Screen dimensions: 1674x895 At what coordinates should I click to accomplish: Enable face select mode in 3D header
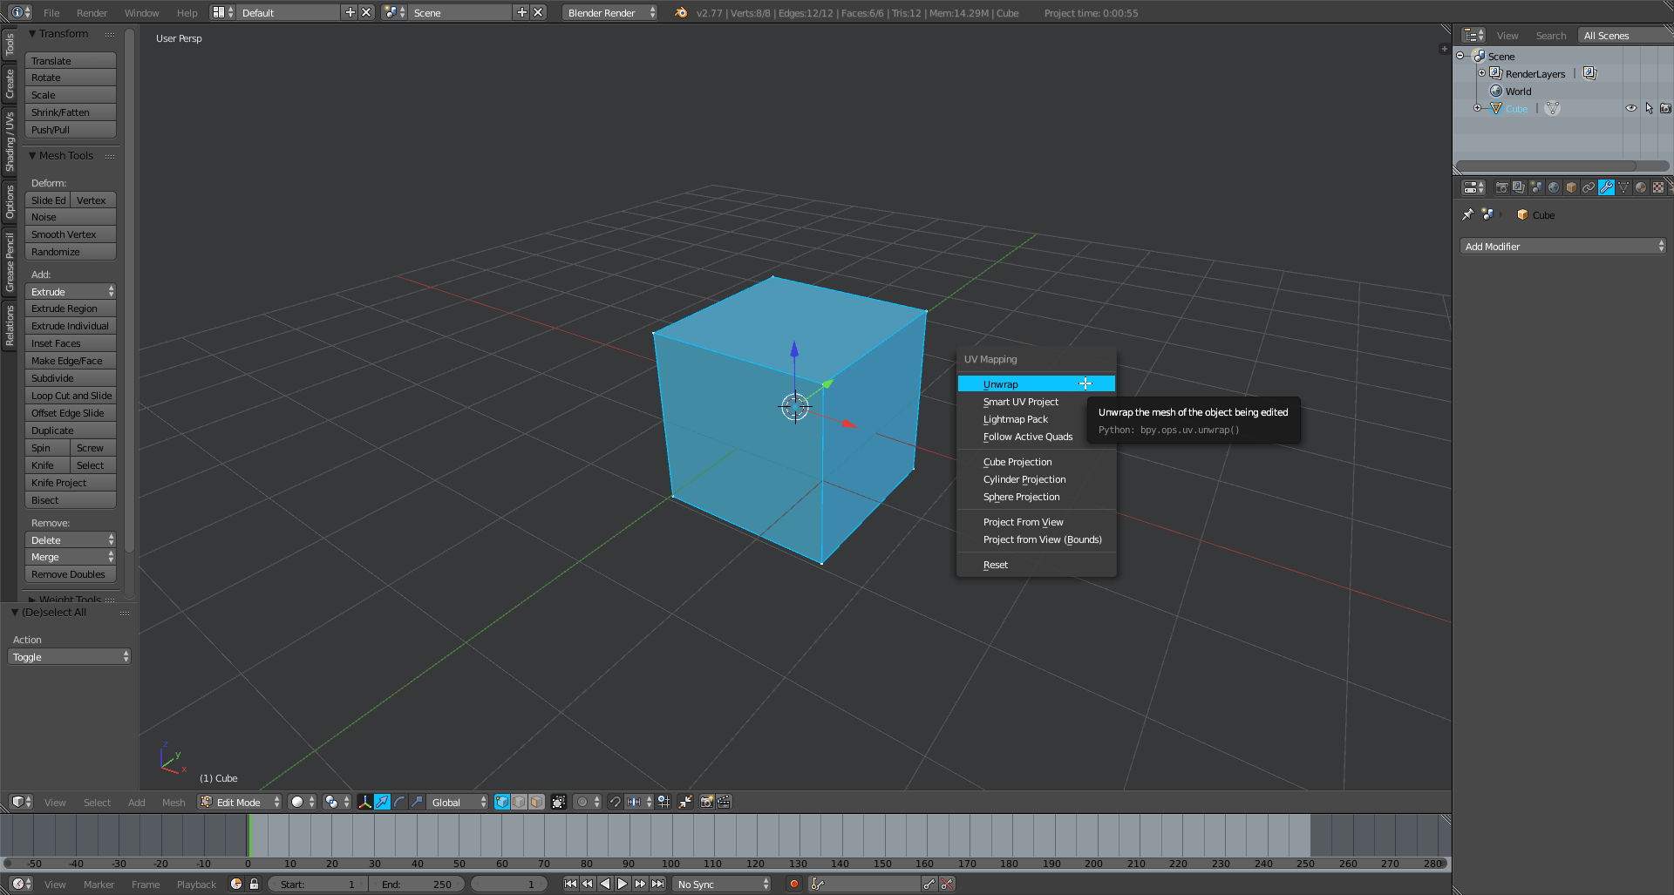click(x=537, y=802)
